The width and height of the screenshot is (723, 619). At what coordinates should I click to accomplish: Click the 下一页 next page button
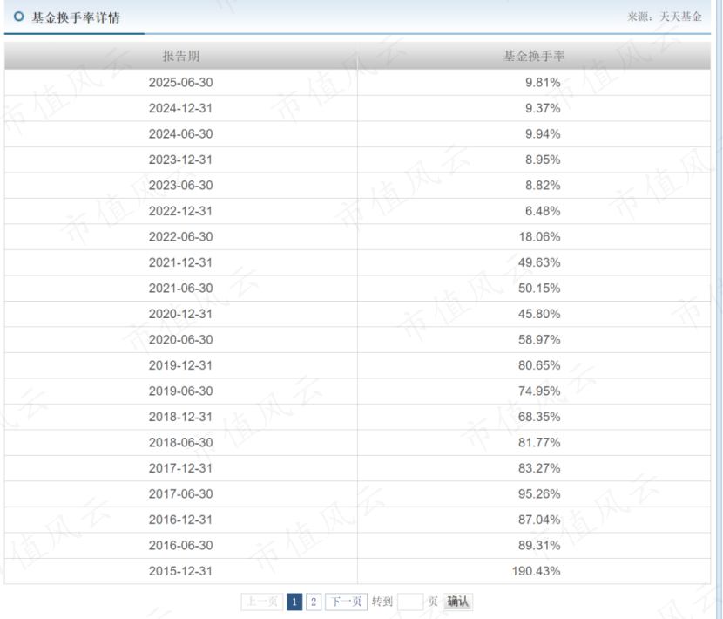pyautogui.click(x=347, y=602)
